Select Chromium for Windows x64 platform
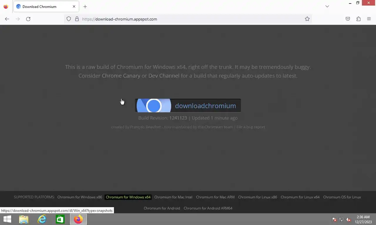Image resolution: width=376 pixels, height=225 pixels. click(x=128, y=197)
